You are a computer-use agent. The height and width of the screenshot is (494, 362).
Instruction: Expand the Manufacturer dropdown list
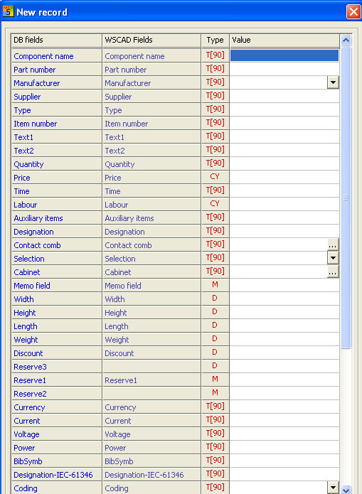[333, 82]
